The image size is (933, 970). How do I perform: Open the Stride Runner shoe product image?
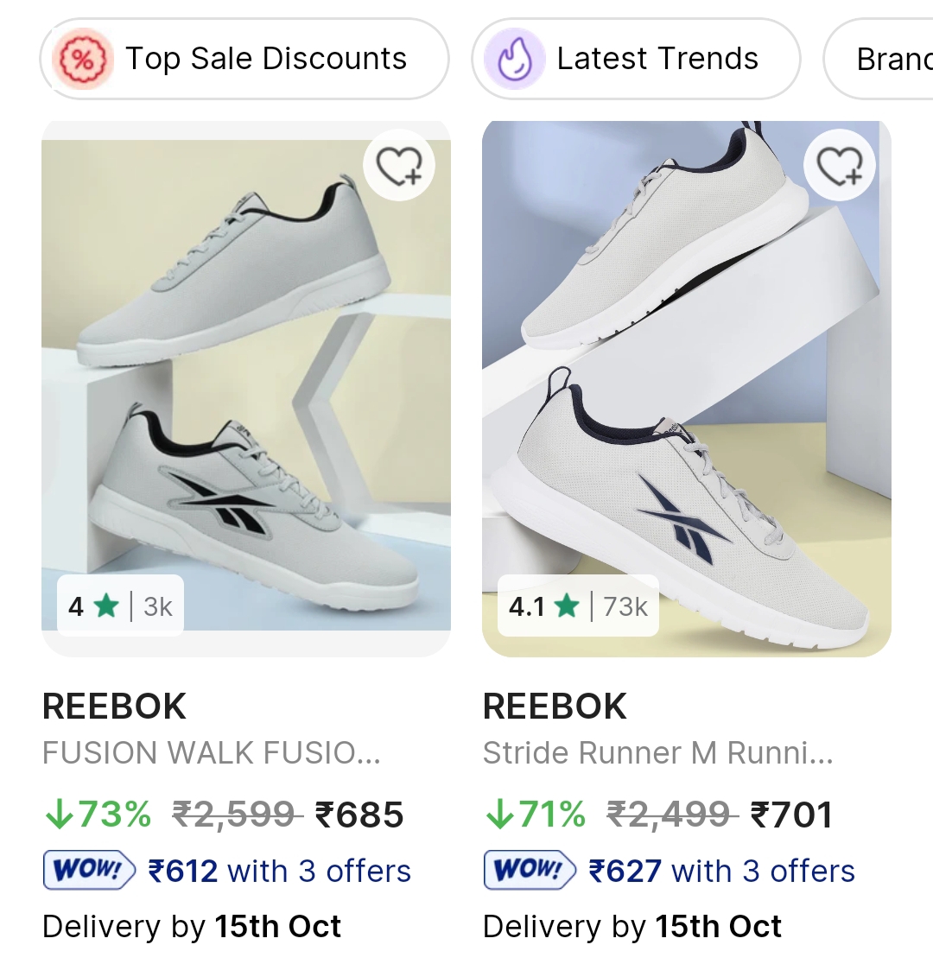coord(686,380)
